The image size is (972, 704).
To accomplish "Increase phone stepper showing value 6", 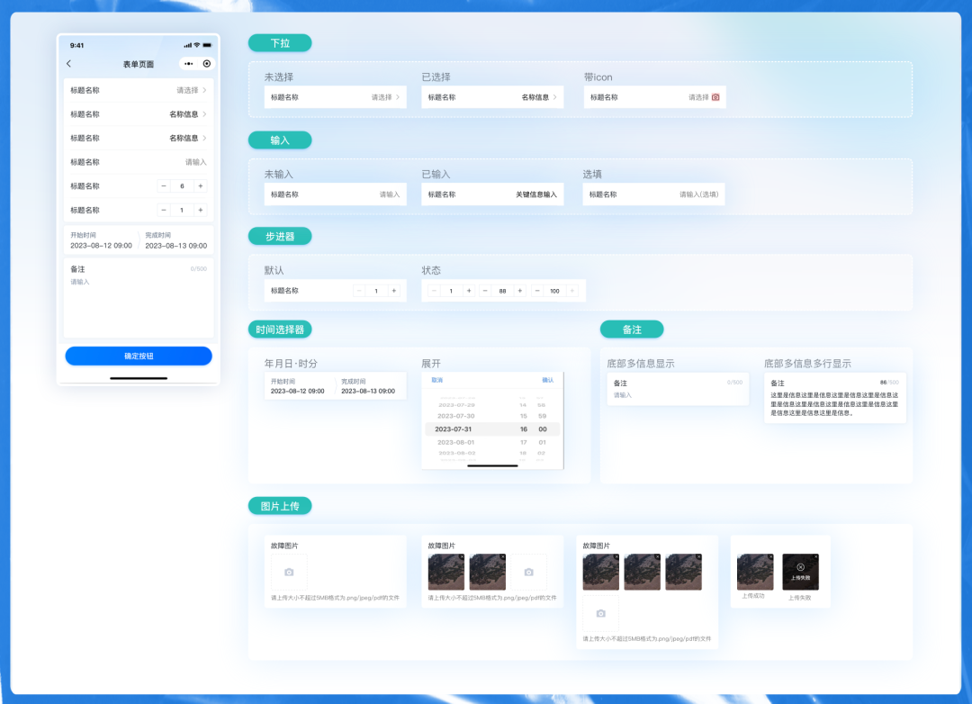I will 200,186.
